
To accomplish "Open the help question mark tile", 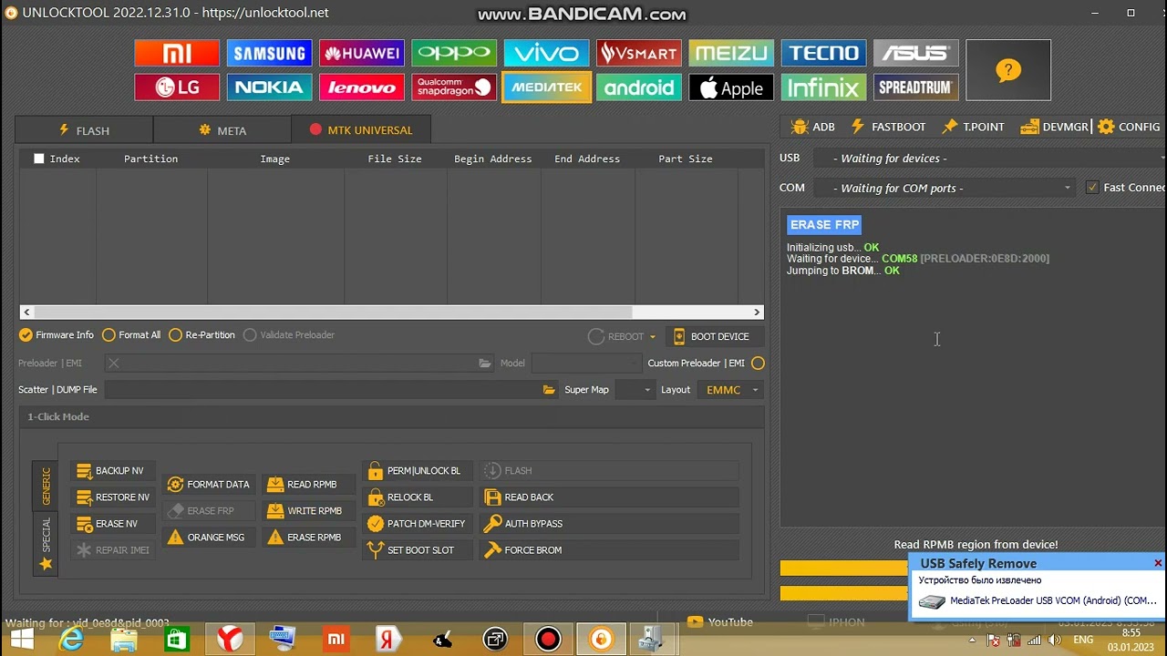I will [1008, 70].
